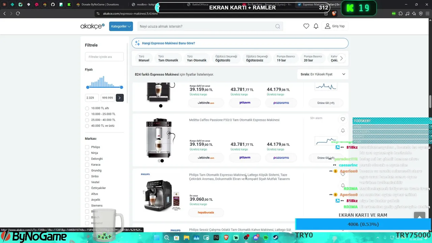Image resolution: width=432 pixels, height=243 pixels.
Task: Click the hepsiburada seller button
Action: tap(206, 212)
